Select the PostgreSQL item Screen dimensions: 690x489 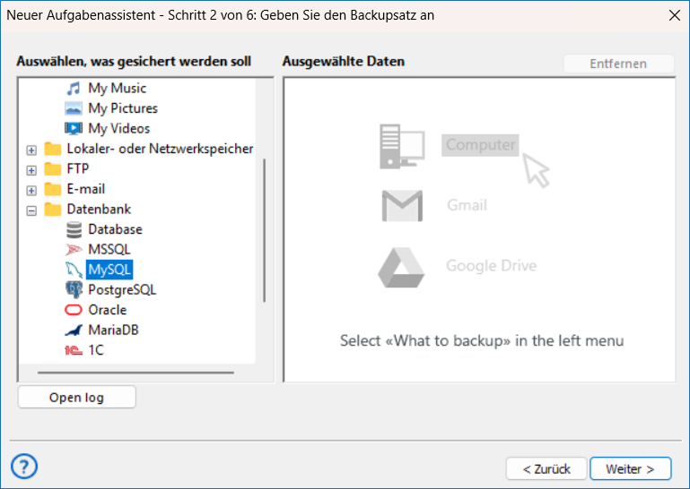pyautogui.click(x=122, y=290)
